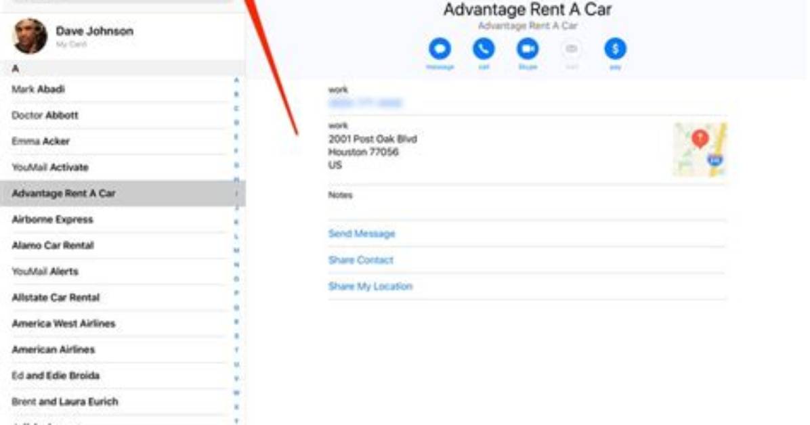Tap the Share Contact link

360,260
